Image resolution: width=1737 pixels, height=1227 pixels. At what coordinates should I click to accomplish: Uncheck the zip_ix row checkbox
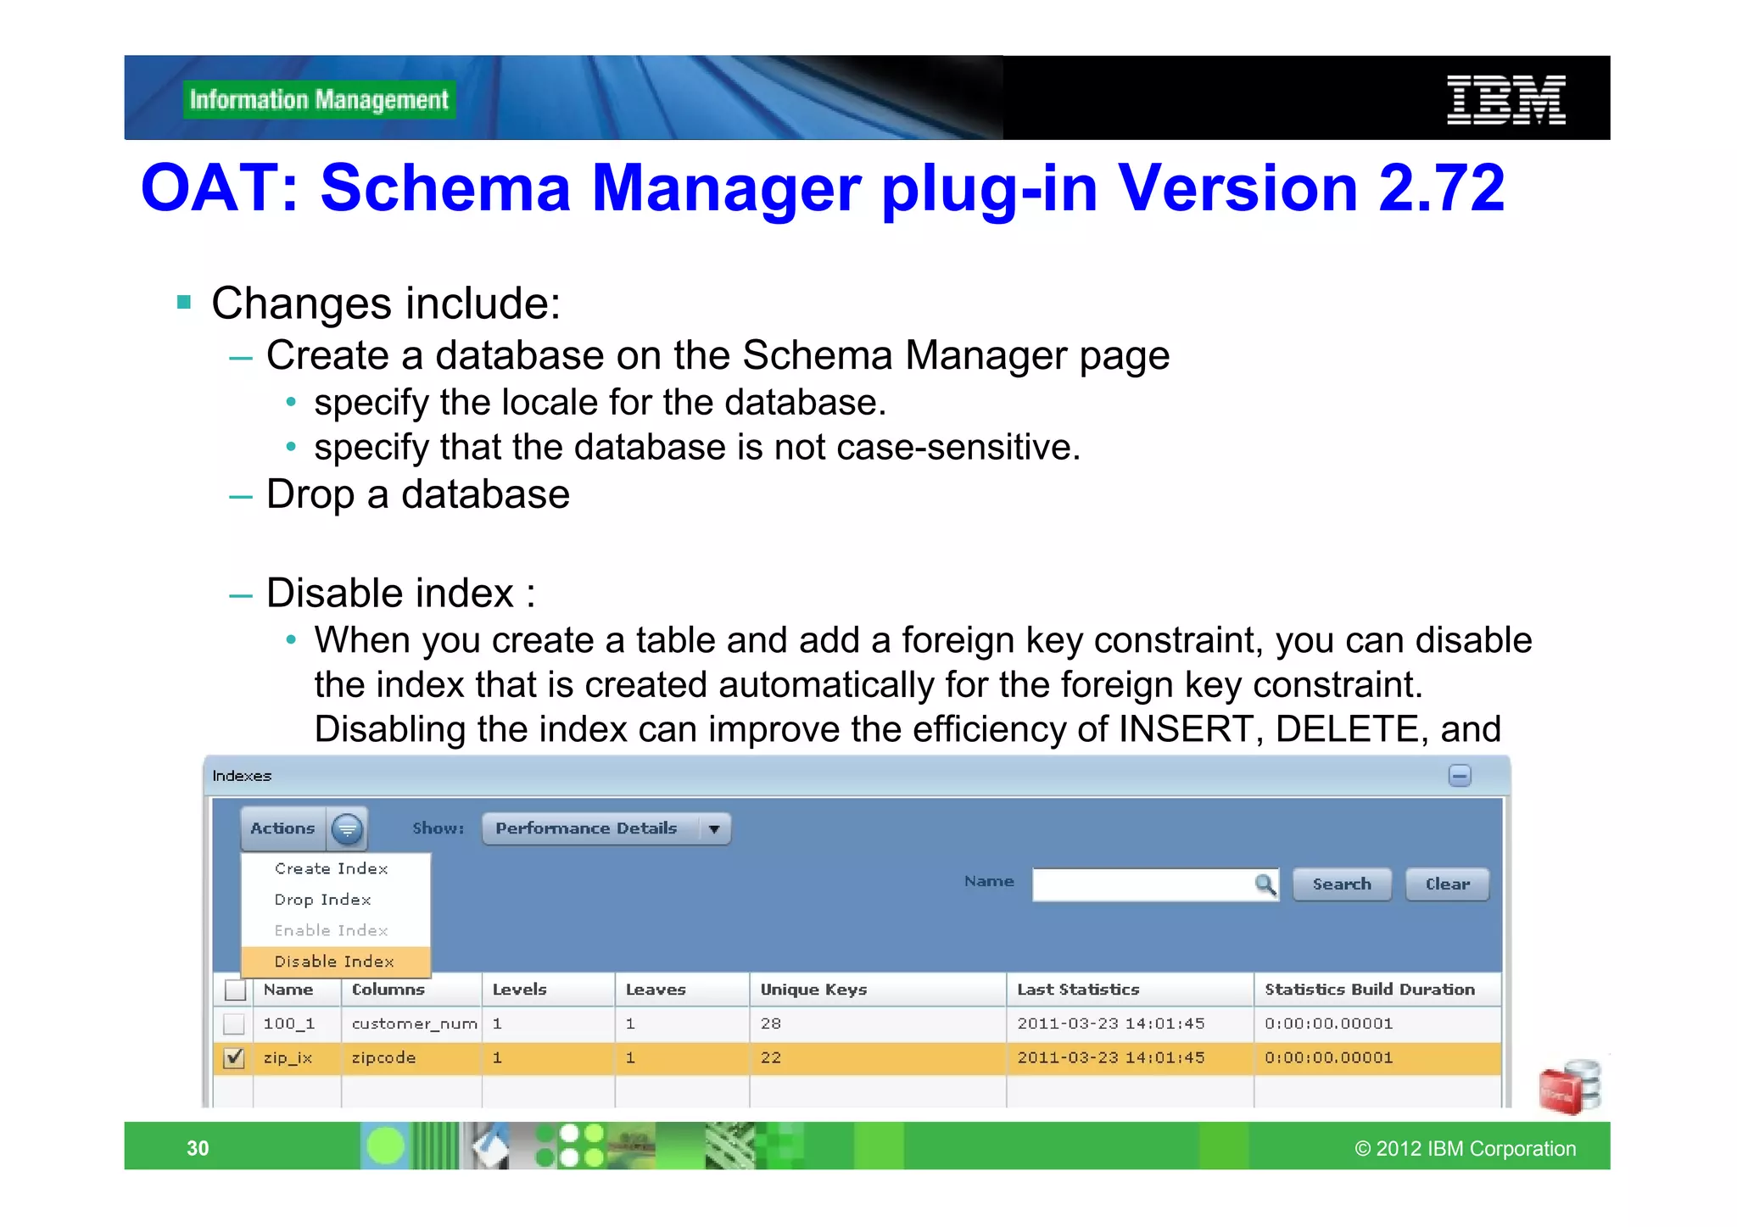click(234, 1058)
